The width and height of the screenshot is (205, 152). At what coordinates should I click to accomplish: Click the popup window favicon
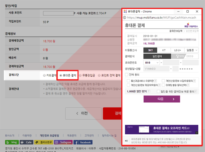click(x=125, y=11)
